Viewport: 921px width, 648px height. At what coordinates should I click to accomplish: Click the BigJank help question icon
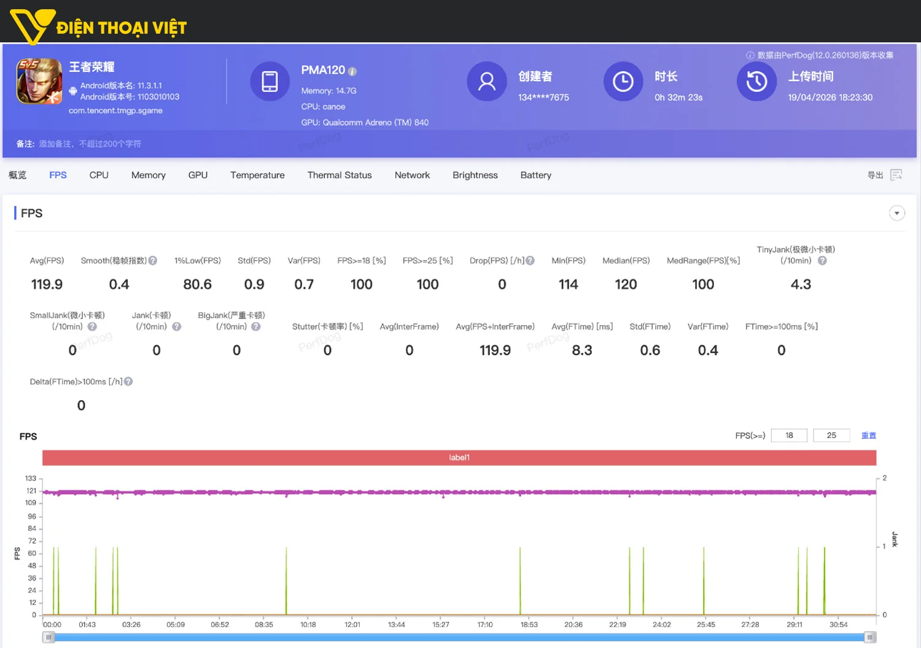256,327
